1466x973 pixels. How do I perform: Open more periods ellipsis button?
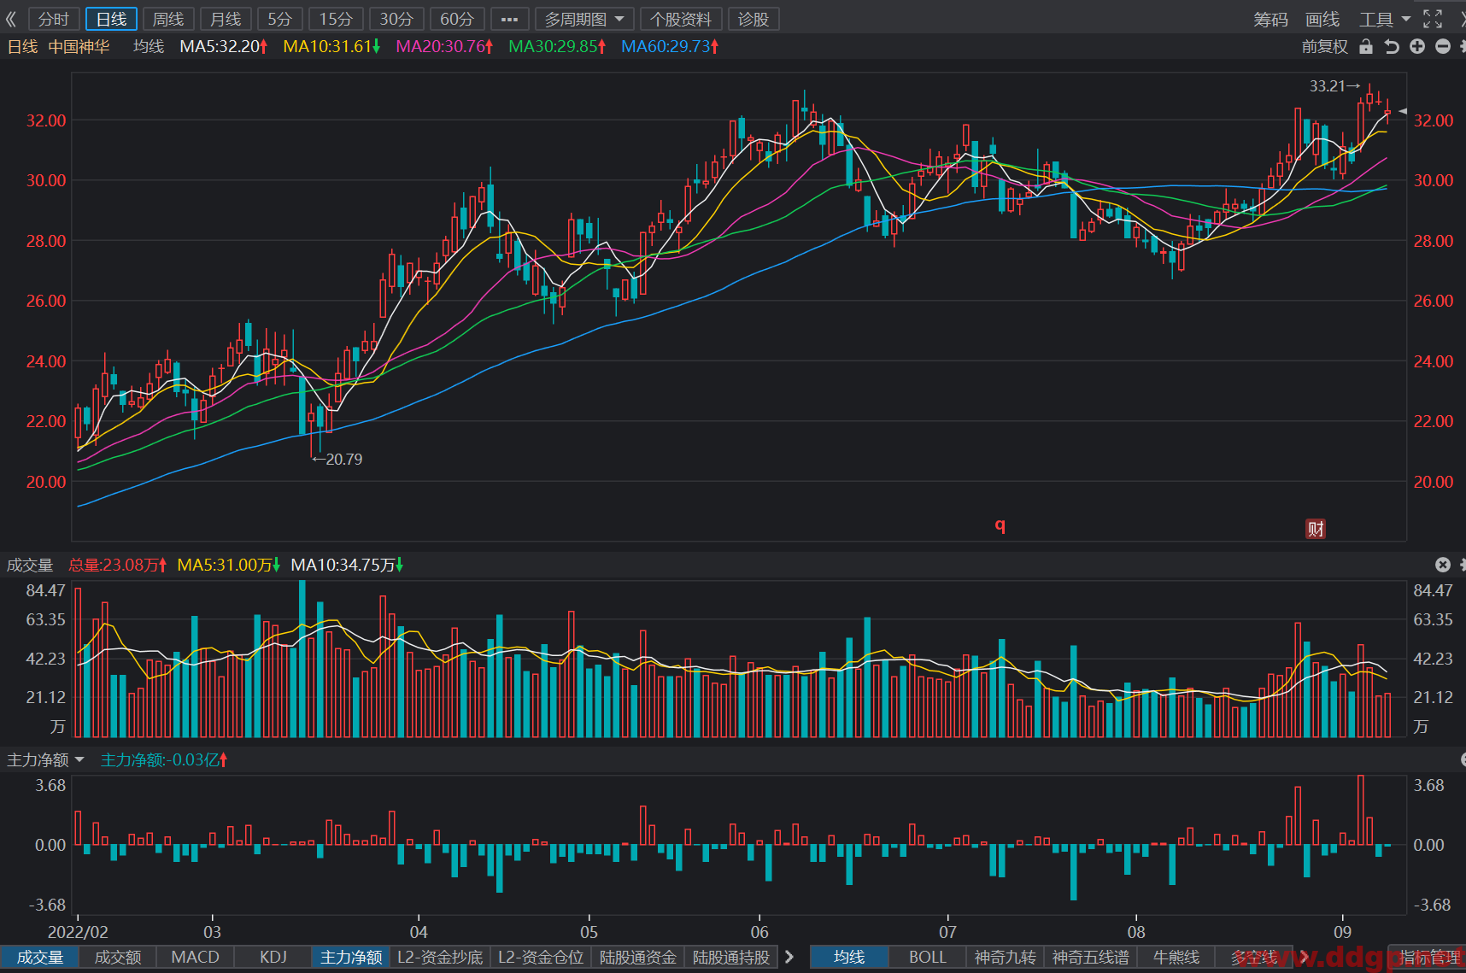pos(509,19)
